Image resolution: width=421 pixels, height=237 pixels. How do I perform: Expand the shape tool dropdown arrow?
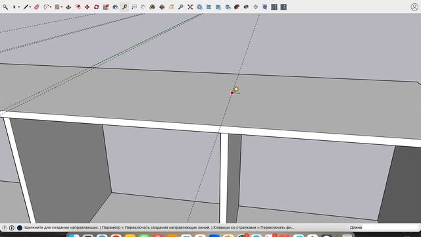click(61, 7)
